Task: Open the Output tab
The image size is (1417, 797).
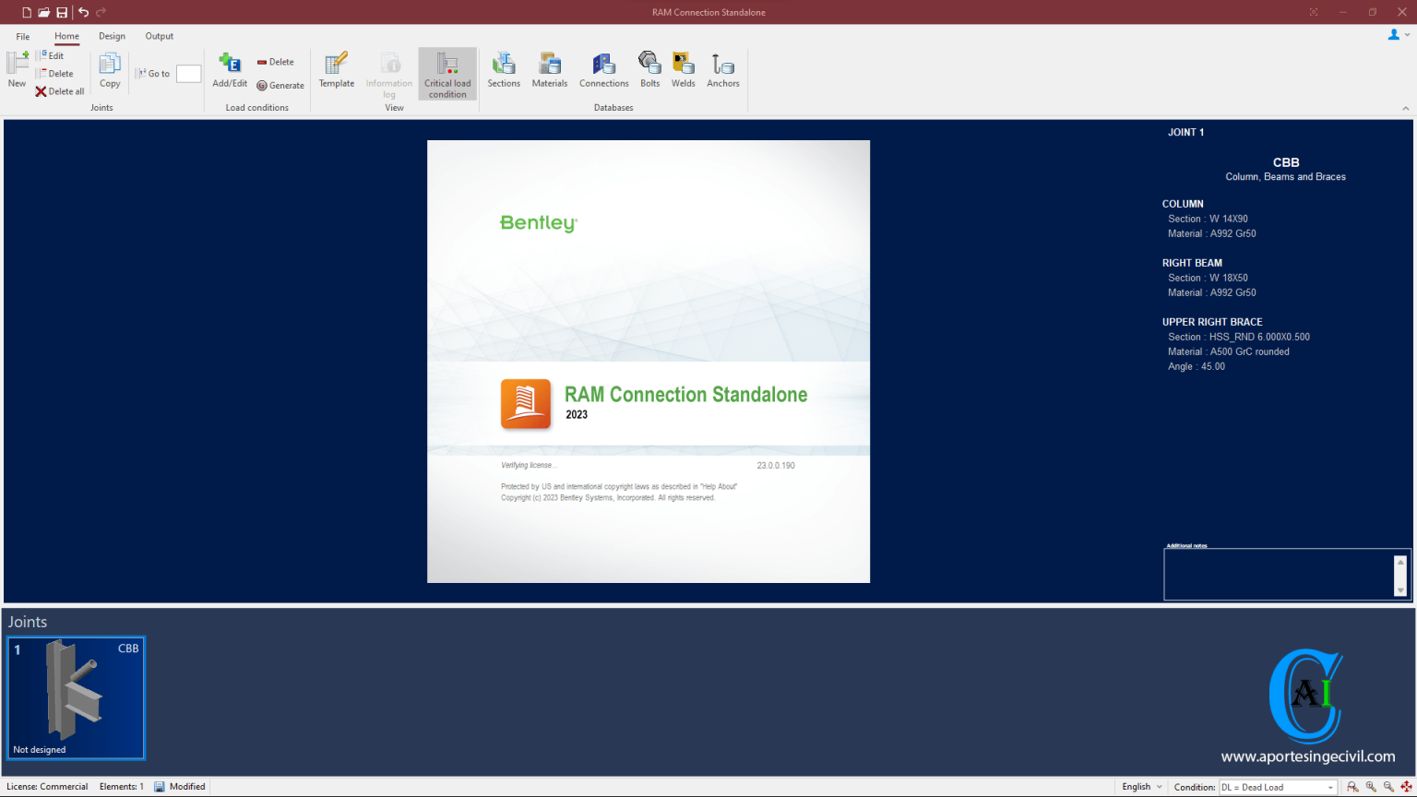Action: coord(159,36)
